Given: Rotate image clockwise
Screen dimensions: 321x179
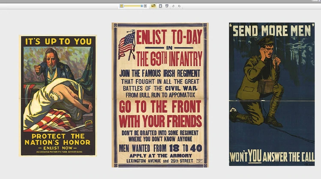Looking at the screenshot, I should [x=179, y=6].
